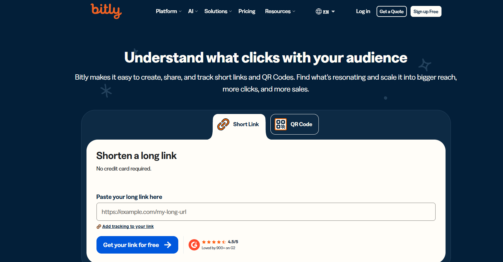Click the arrow icon in Get your link button
This screenshot has height=262, width=503.
pyautogui.click(x=168, y=245)
